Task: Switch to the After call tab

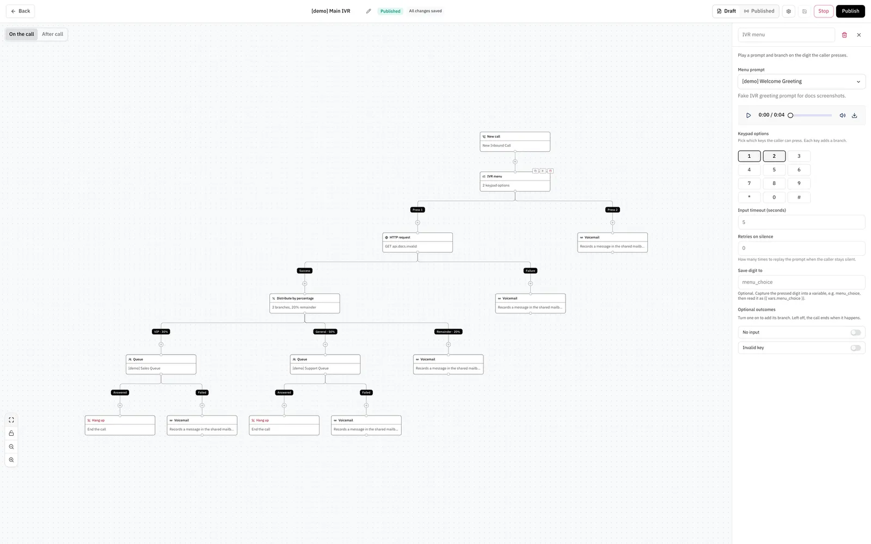Action: 53,34
